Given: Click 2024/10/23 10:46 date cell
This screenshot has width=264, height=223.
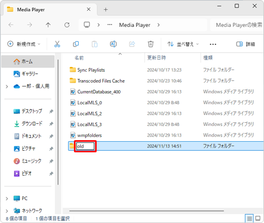Looking at the screenshot, I should (x=164, y=81).
